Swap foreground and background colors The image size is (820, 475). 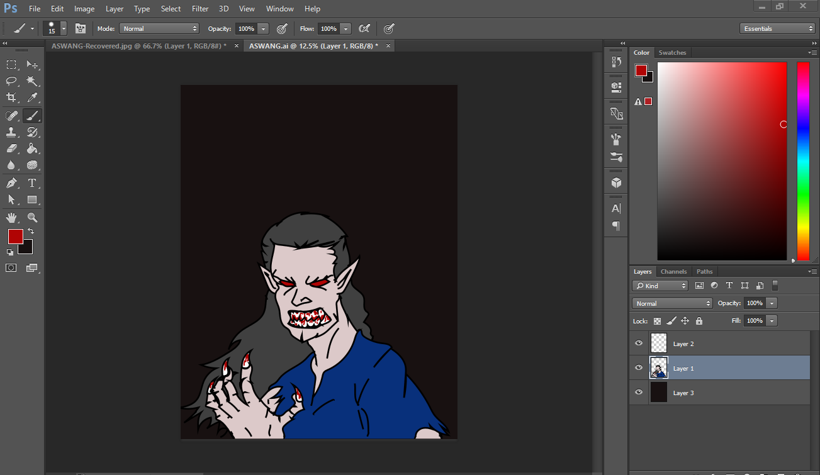(x=31, y=232)
